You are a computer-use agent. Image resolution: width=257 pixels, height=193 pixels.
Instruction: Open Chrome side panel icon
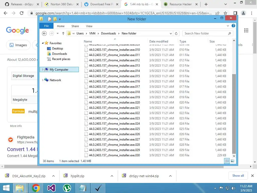pyautogui.click(x=235, y=13)
